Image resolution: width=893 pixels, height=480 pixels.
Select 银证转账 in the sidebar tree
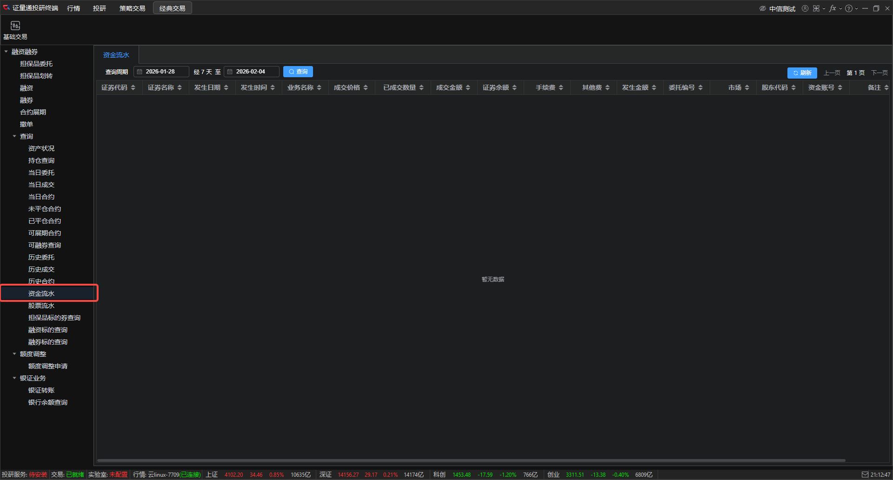click(41, 390)
